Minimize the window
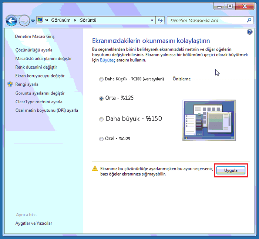This screenshot has height=239, width=259. 219,6
